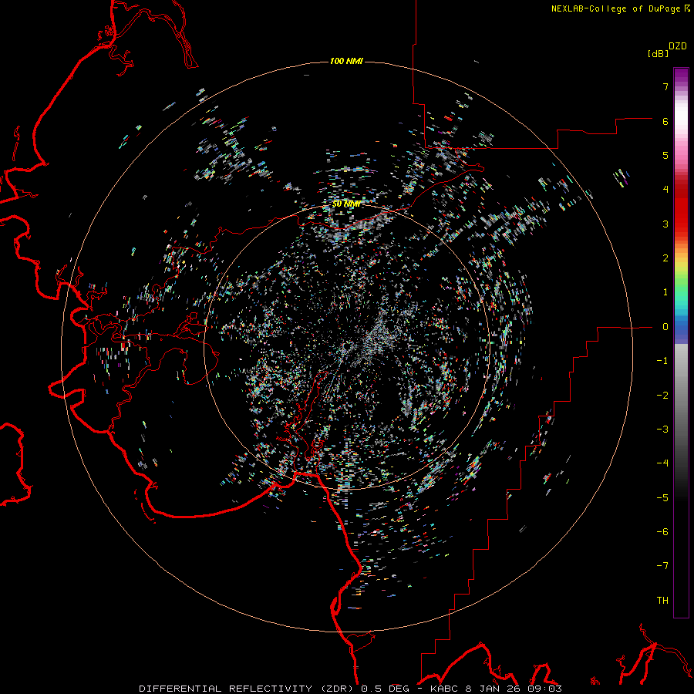Click the -7 value on the color scale
This screenshot has width=694, height=694.
[662, 566]
